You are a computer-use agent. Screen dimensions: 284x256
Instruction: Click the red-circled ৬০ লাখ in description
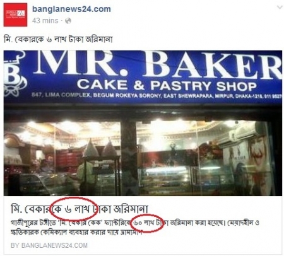point(144,223)
